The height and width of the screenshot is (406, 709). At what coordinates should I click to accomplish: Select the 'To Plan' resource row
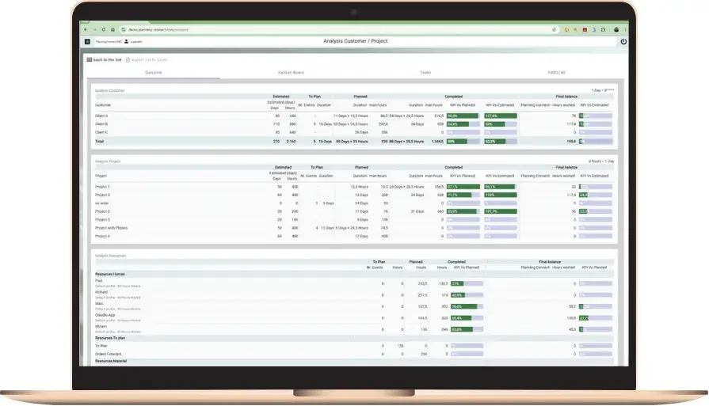point(353,346)
